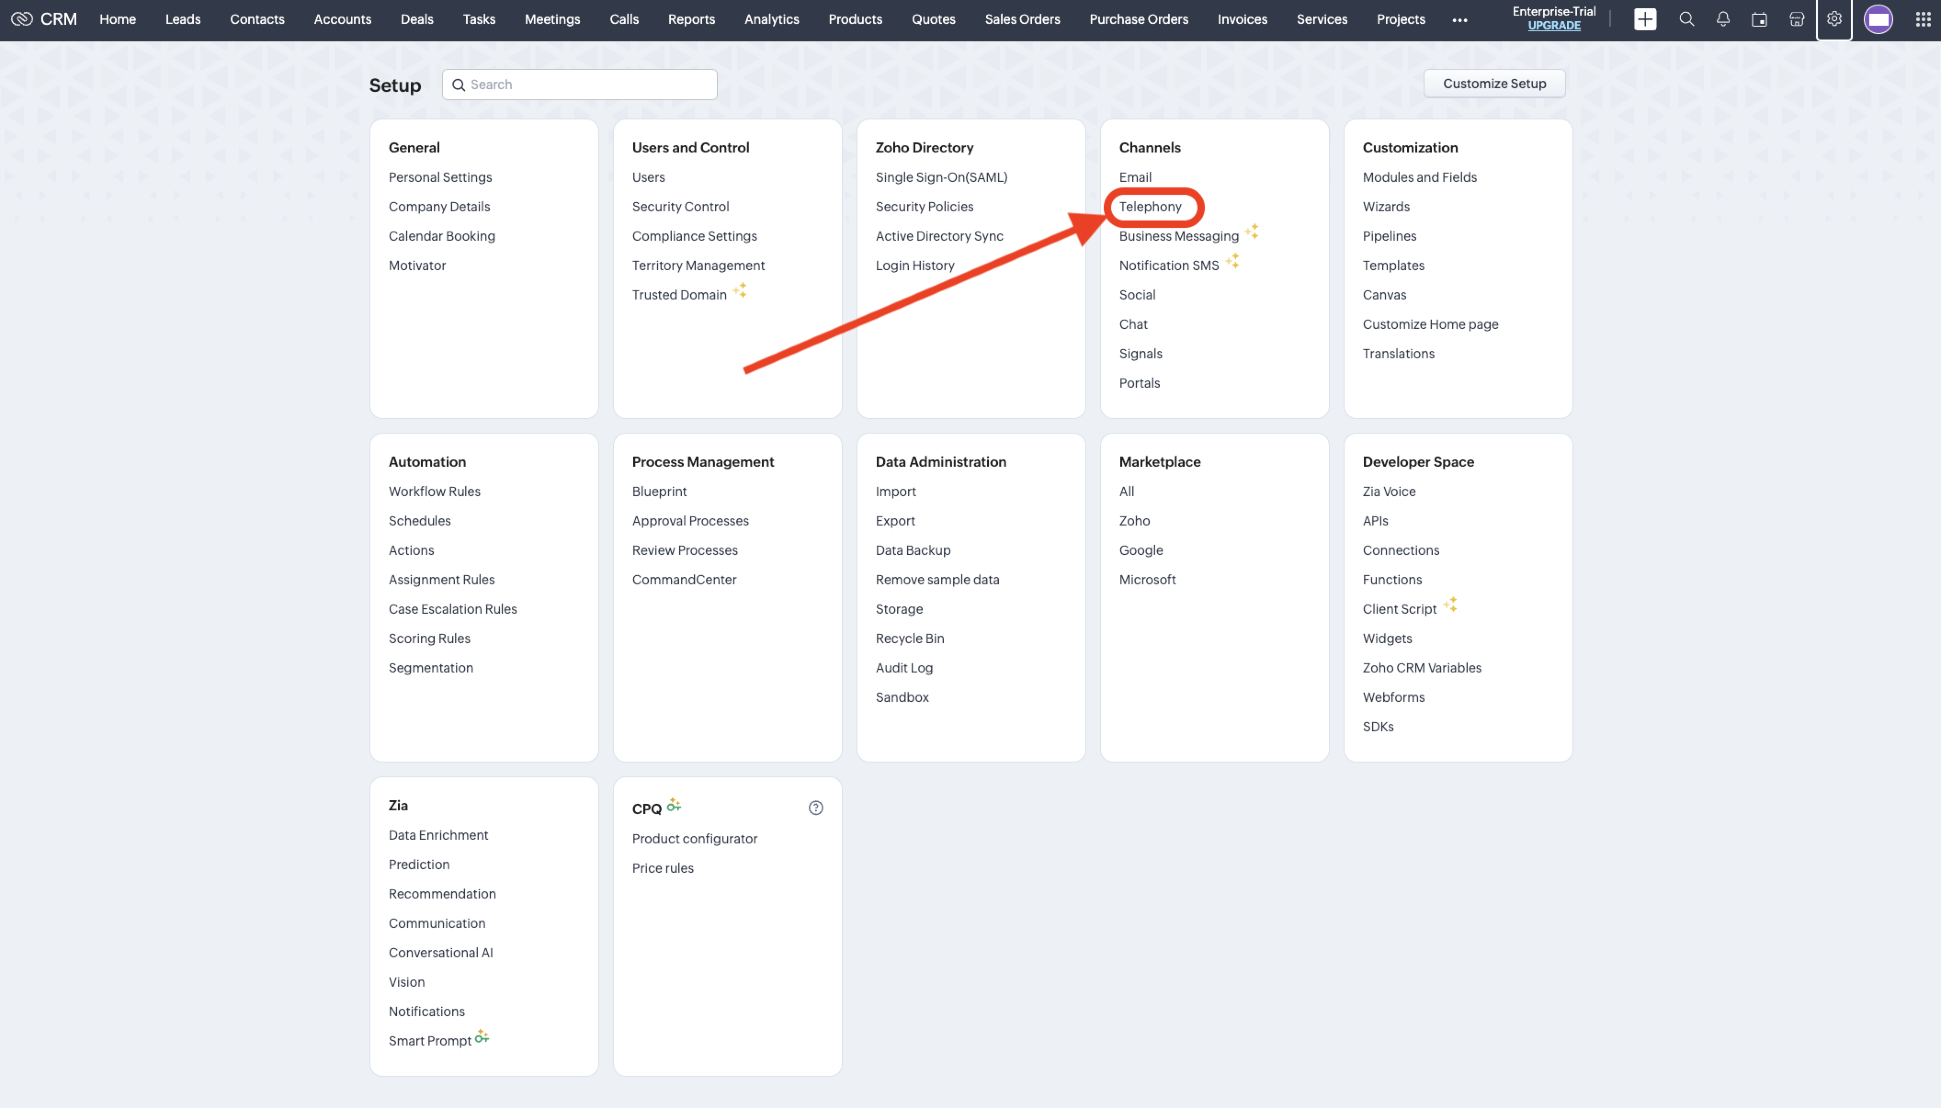Image resolution: width=1941 pixels, height=1108 pixels.
Task: Open Product configurator
Action: click(694, 838)
